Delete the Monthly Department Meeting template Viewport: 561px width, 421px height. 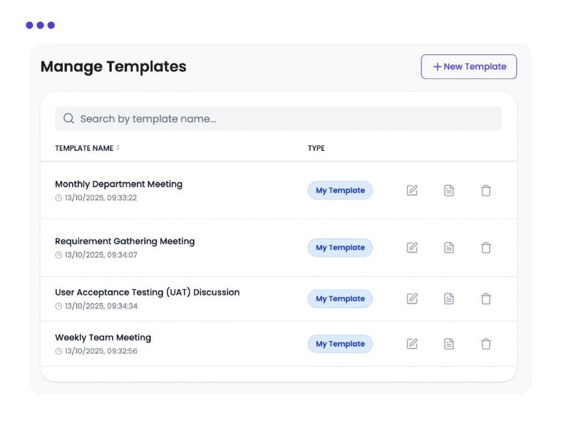point(486,191)
